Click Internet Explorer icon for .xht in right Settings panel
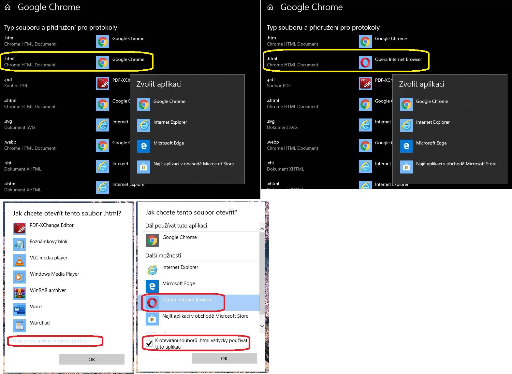This screenshot has width=512, height=374. (365, 167)
